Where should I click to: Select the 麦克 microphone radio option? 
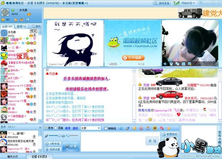[x=46, y=128]
